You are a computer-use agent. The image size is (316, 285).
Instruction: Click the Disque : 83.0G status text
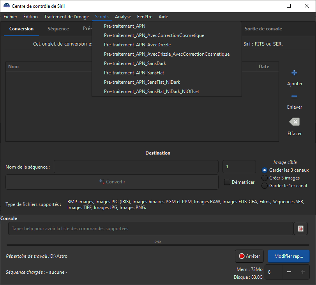(248, 277)
